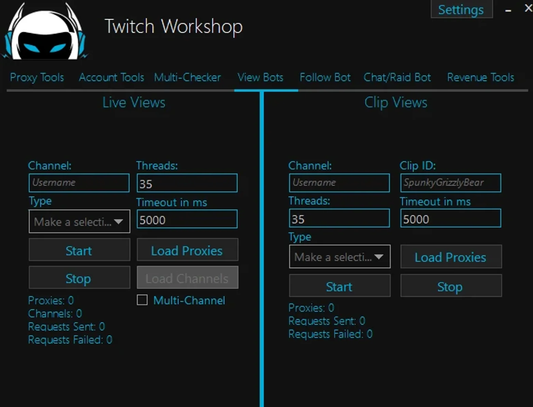This screenshot has width=533, height=407.
Task: Click the Clip ID input field
Action: pos(451,183)
